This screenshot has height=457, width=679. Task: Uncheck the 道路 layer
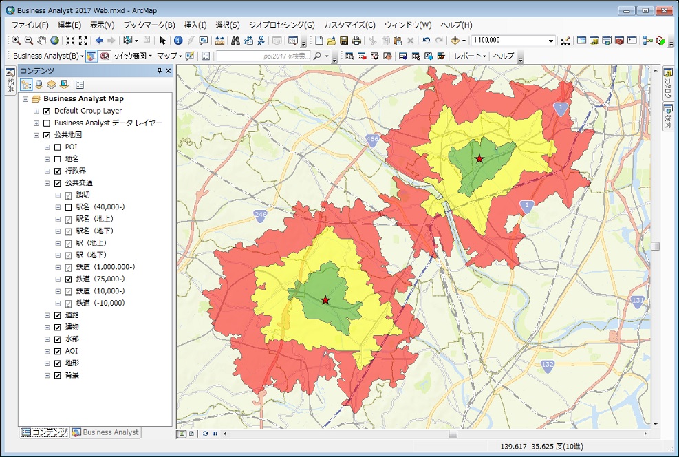coord(58,315)
